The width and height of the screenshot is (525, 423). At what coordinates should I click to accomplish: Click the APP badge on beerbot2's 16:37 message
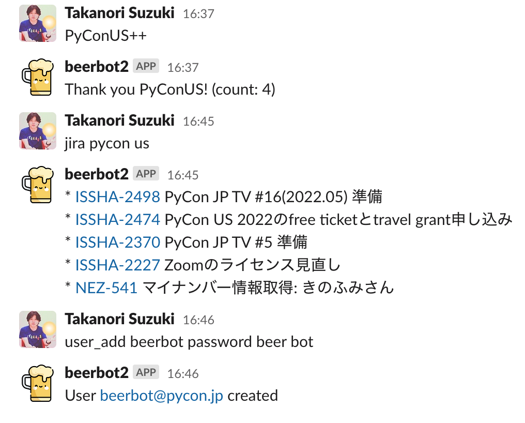click(x=146, y=66)
